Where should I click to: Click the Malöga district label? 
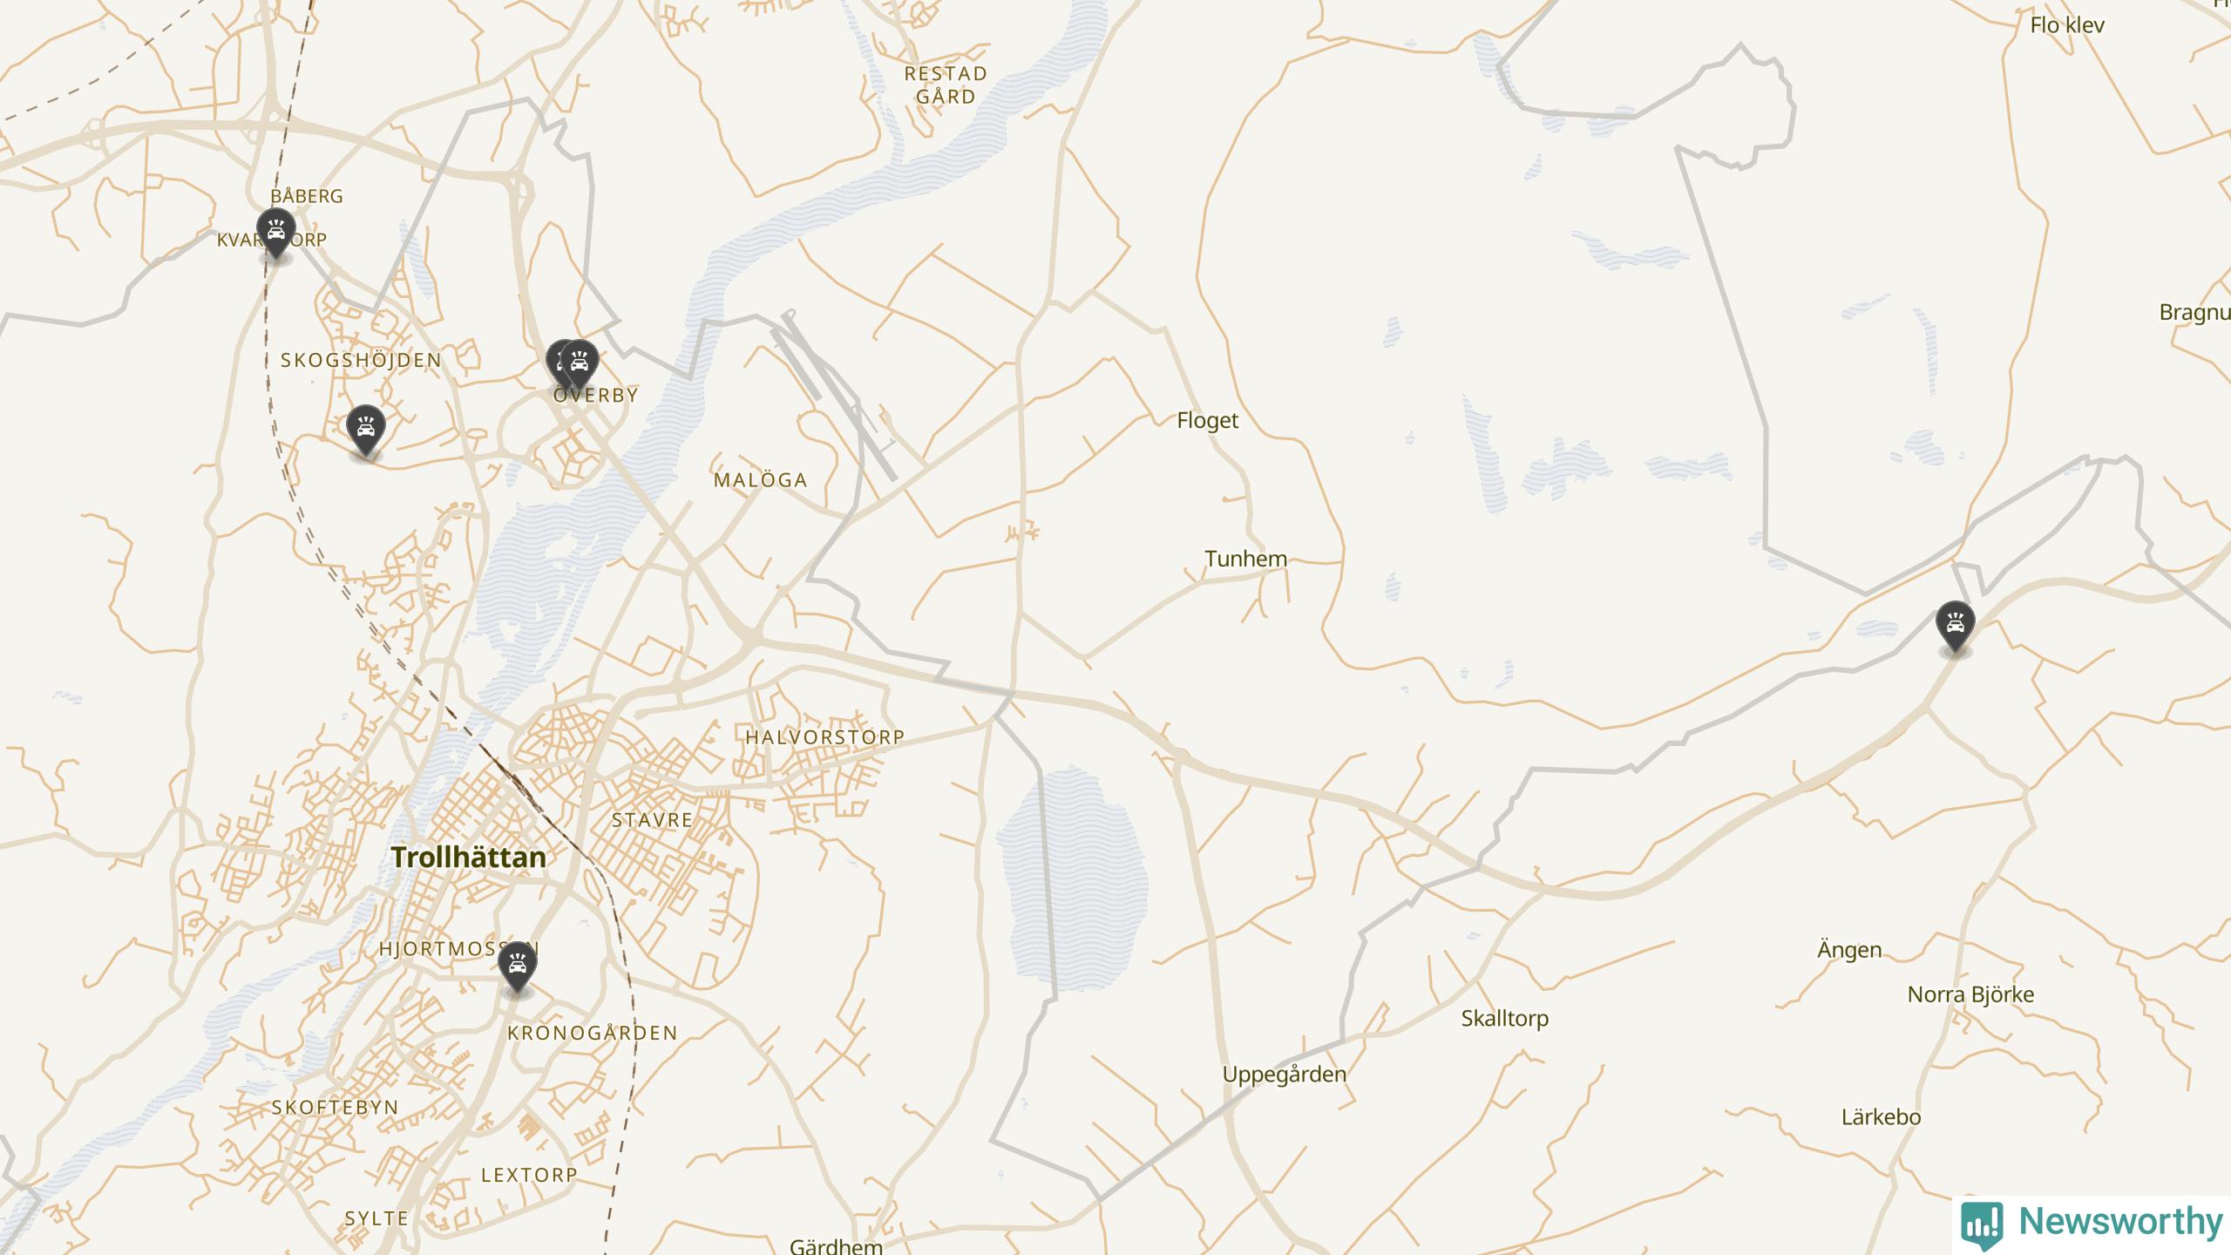pos(760,480)
